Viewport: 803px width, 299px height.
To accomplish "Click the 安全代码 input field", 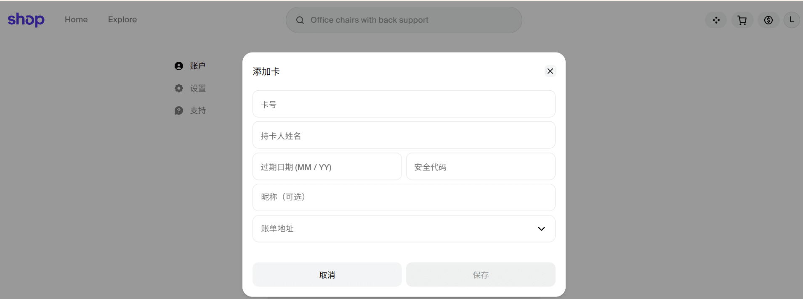I will [481, 167].
